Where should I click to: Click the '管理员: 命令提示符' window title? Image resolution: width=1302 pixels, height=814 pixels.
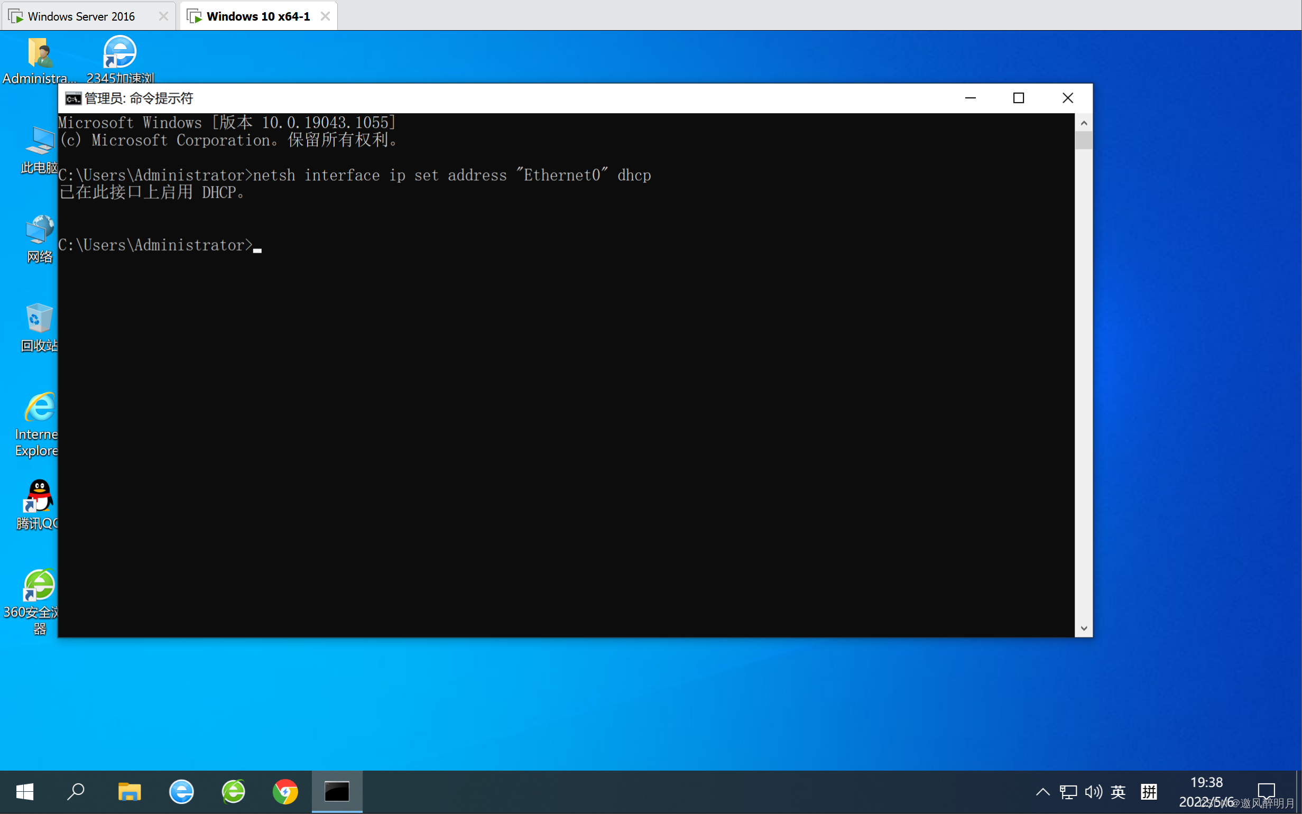pyautogui.click(x=139, y=98)
